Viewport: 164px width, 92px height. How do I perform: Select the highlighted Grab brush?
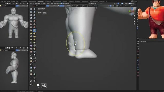[x=34, y=30]
